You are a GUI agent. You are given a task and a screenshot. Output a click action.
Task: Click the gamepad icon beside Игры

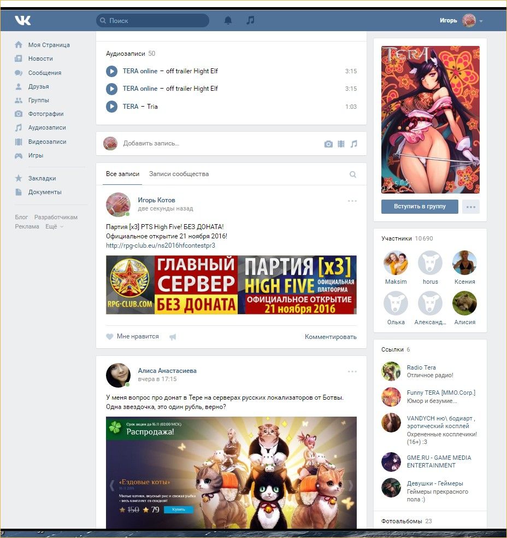[x=19, y=155]
